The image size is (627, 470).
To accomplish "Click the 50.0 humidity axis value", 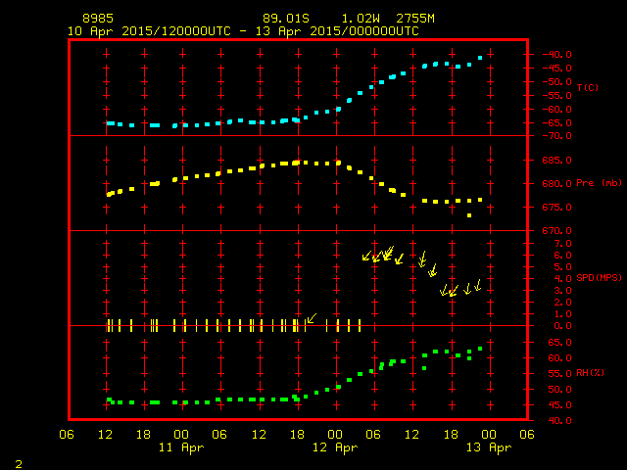I will [x=559, y=390].
